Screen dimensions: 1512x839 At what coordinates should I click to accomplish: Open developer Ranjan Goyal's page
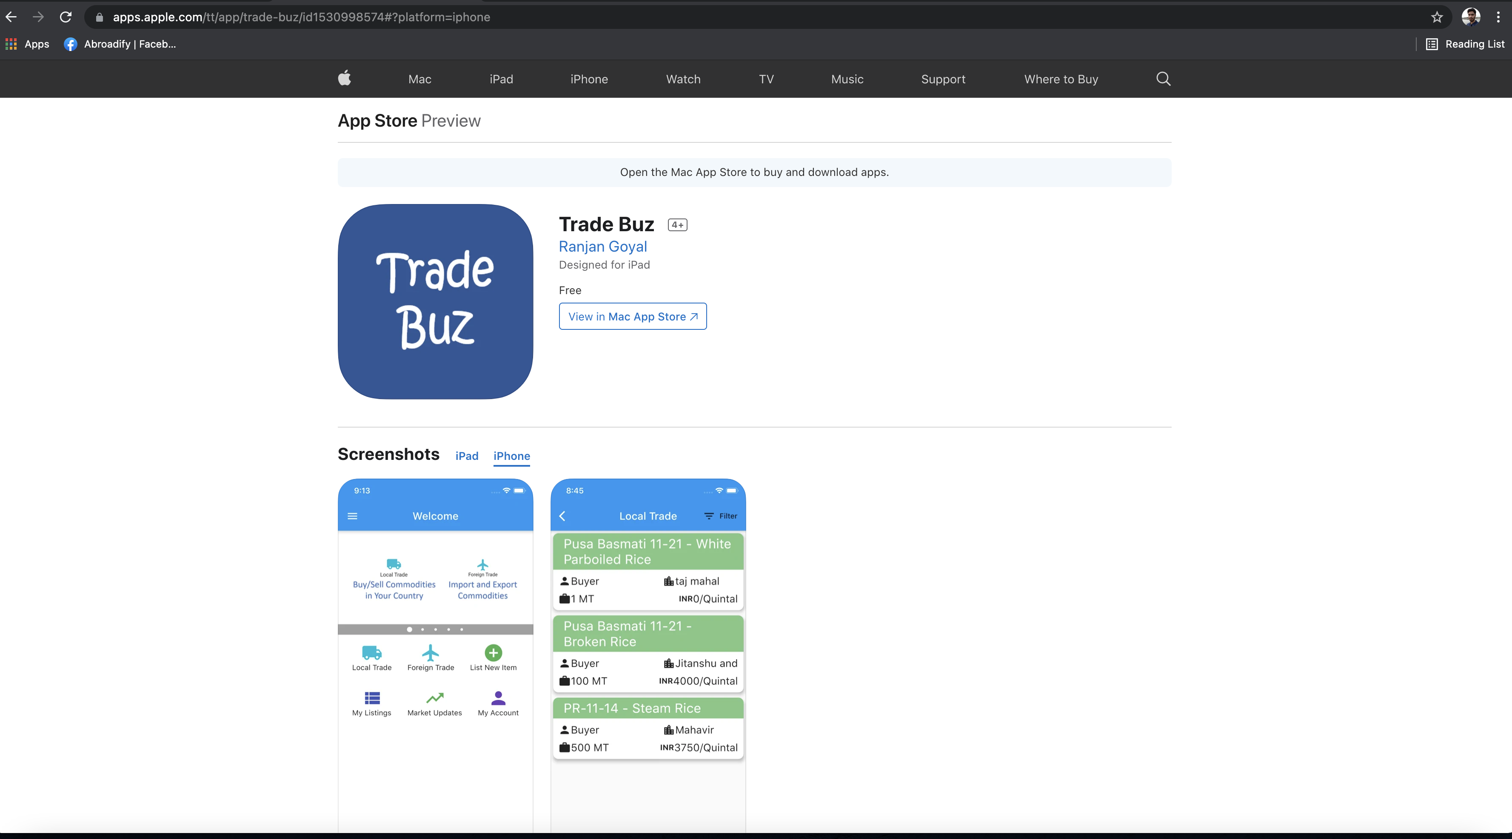(602, 246)
